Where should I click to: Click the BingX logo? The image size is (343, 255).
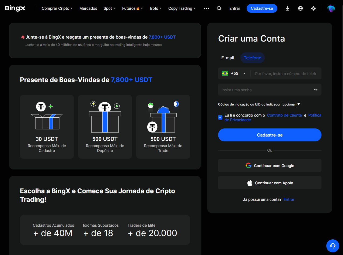15,8
